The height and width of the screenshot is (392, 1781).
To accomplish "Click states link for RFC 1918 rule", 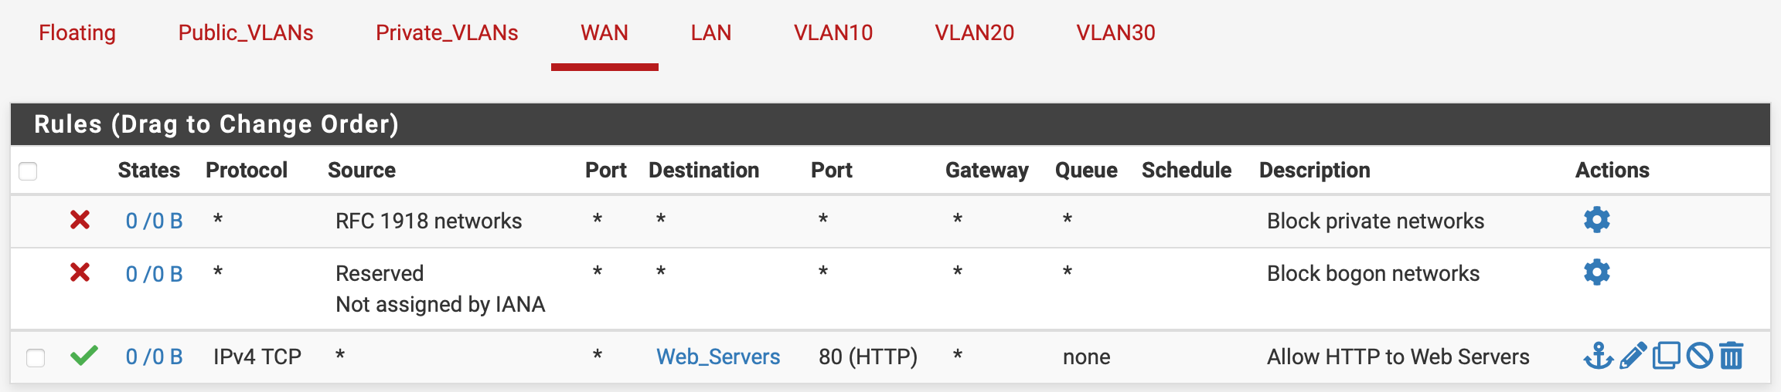I will [x=154, y=221].
